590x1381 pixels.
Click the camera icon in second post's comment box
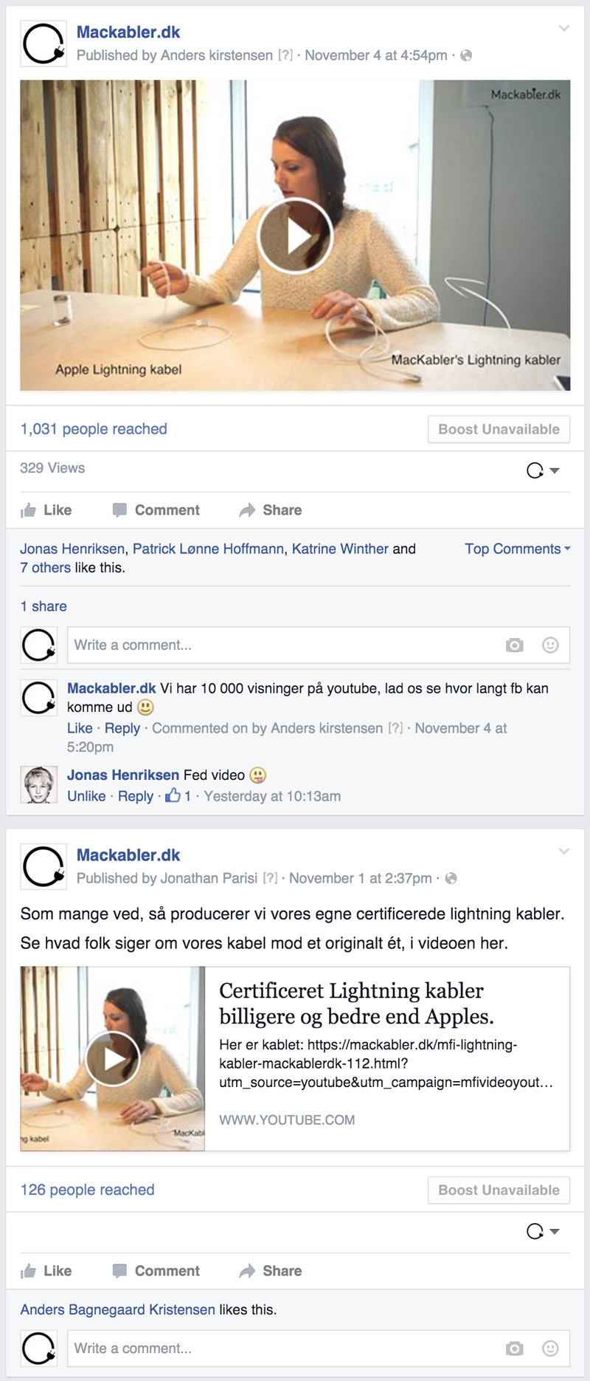[x=514, y=1349]
